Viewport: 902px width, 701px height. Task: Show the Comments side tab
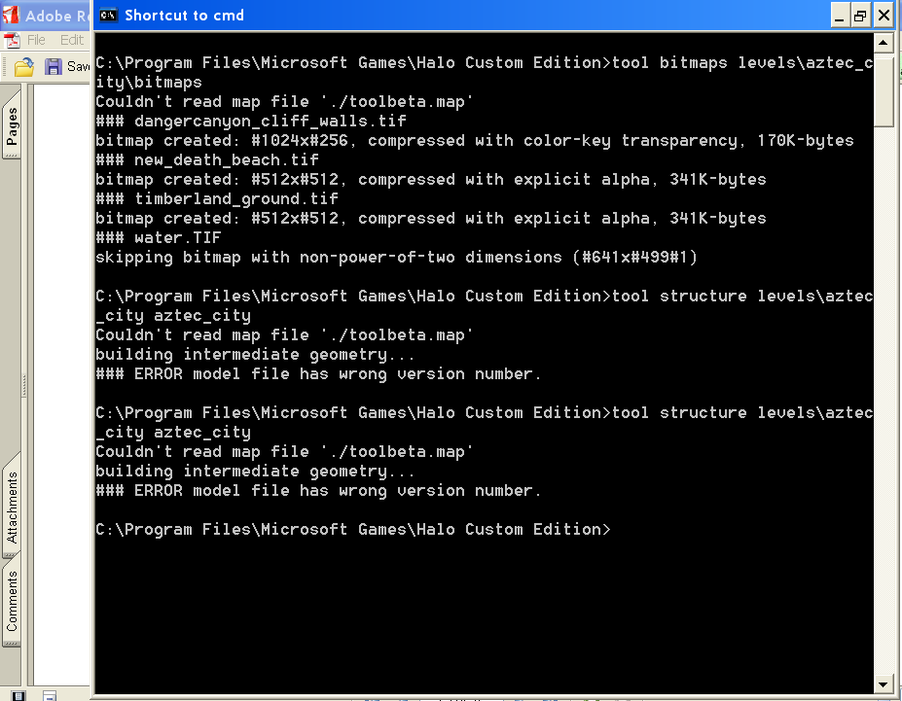pos(12,601)
